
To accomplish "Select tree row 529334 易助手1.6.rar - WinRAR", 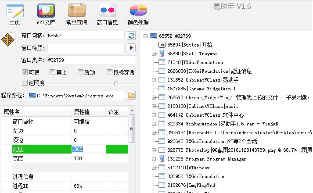I will pos(223,124).
